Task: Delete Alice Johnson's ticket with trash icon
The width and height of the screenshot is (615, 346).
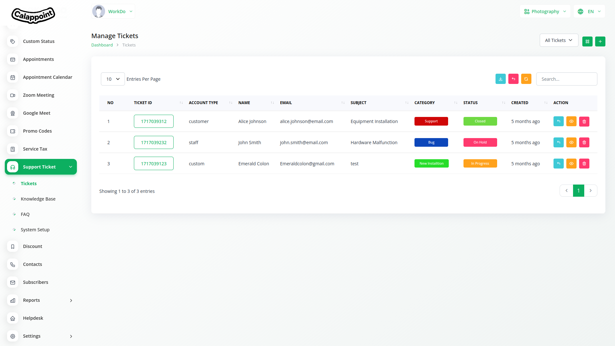Action: pos(584,121)
